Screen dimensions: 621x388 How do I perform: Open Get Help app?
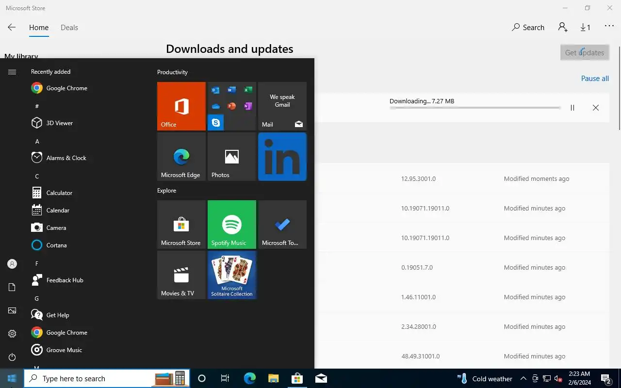pyautogui.click(x=78, y=315)
